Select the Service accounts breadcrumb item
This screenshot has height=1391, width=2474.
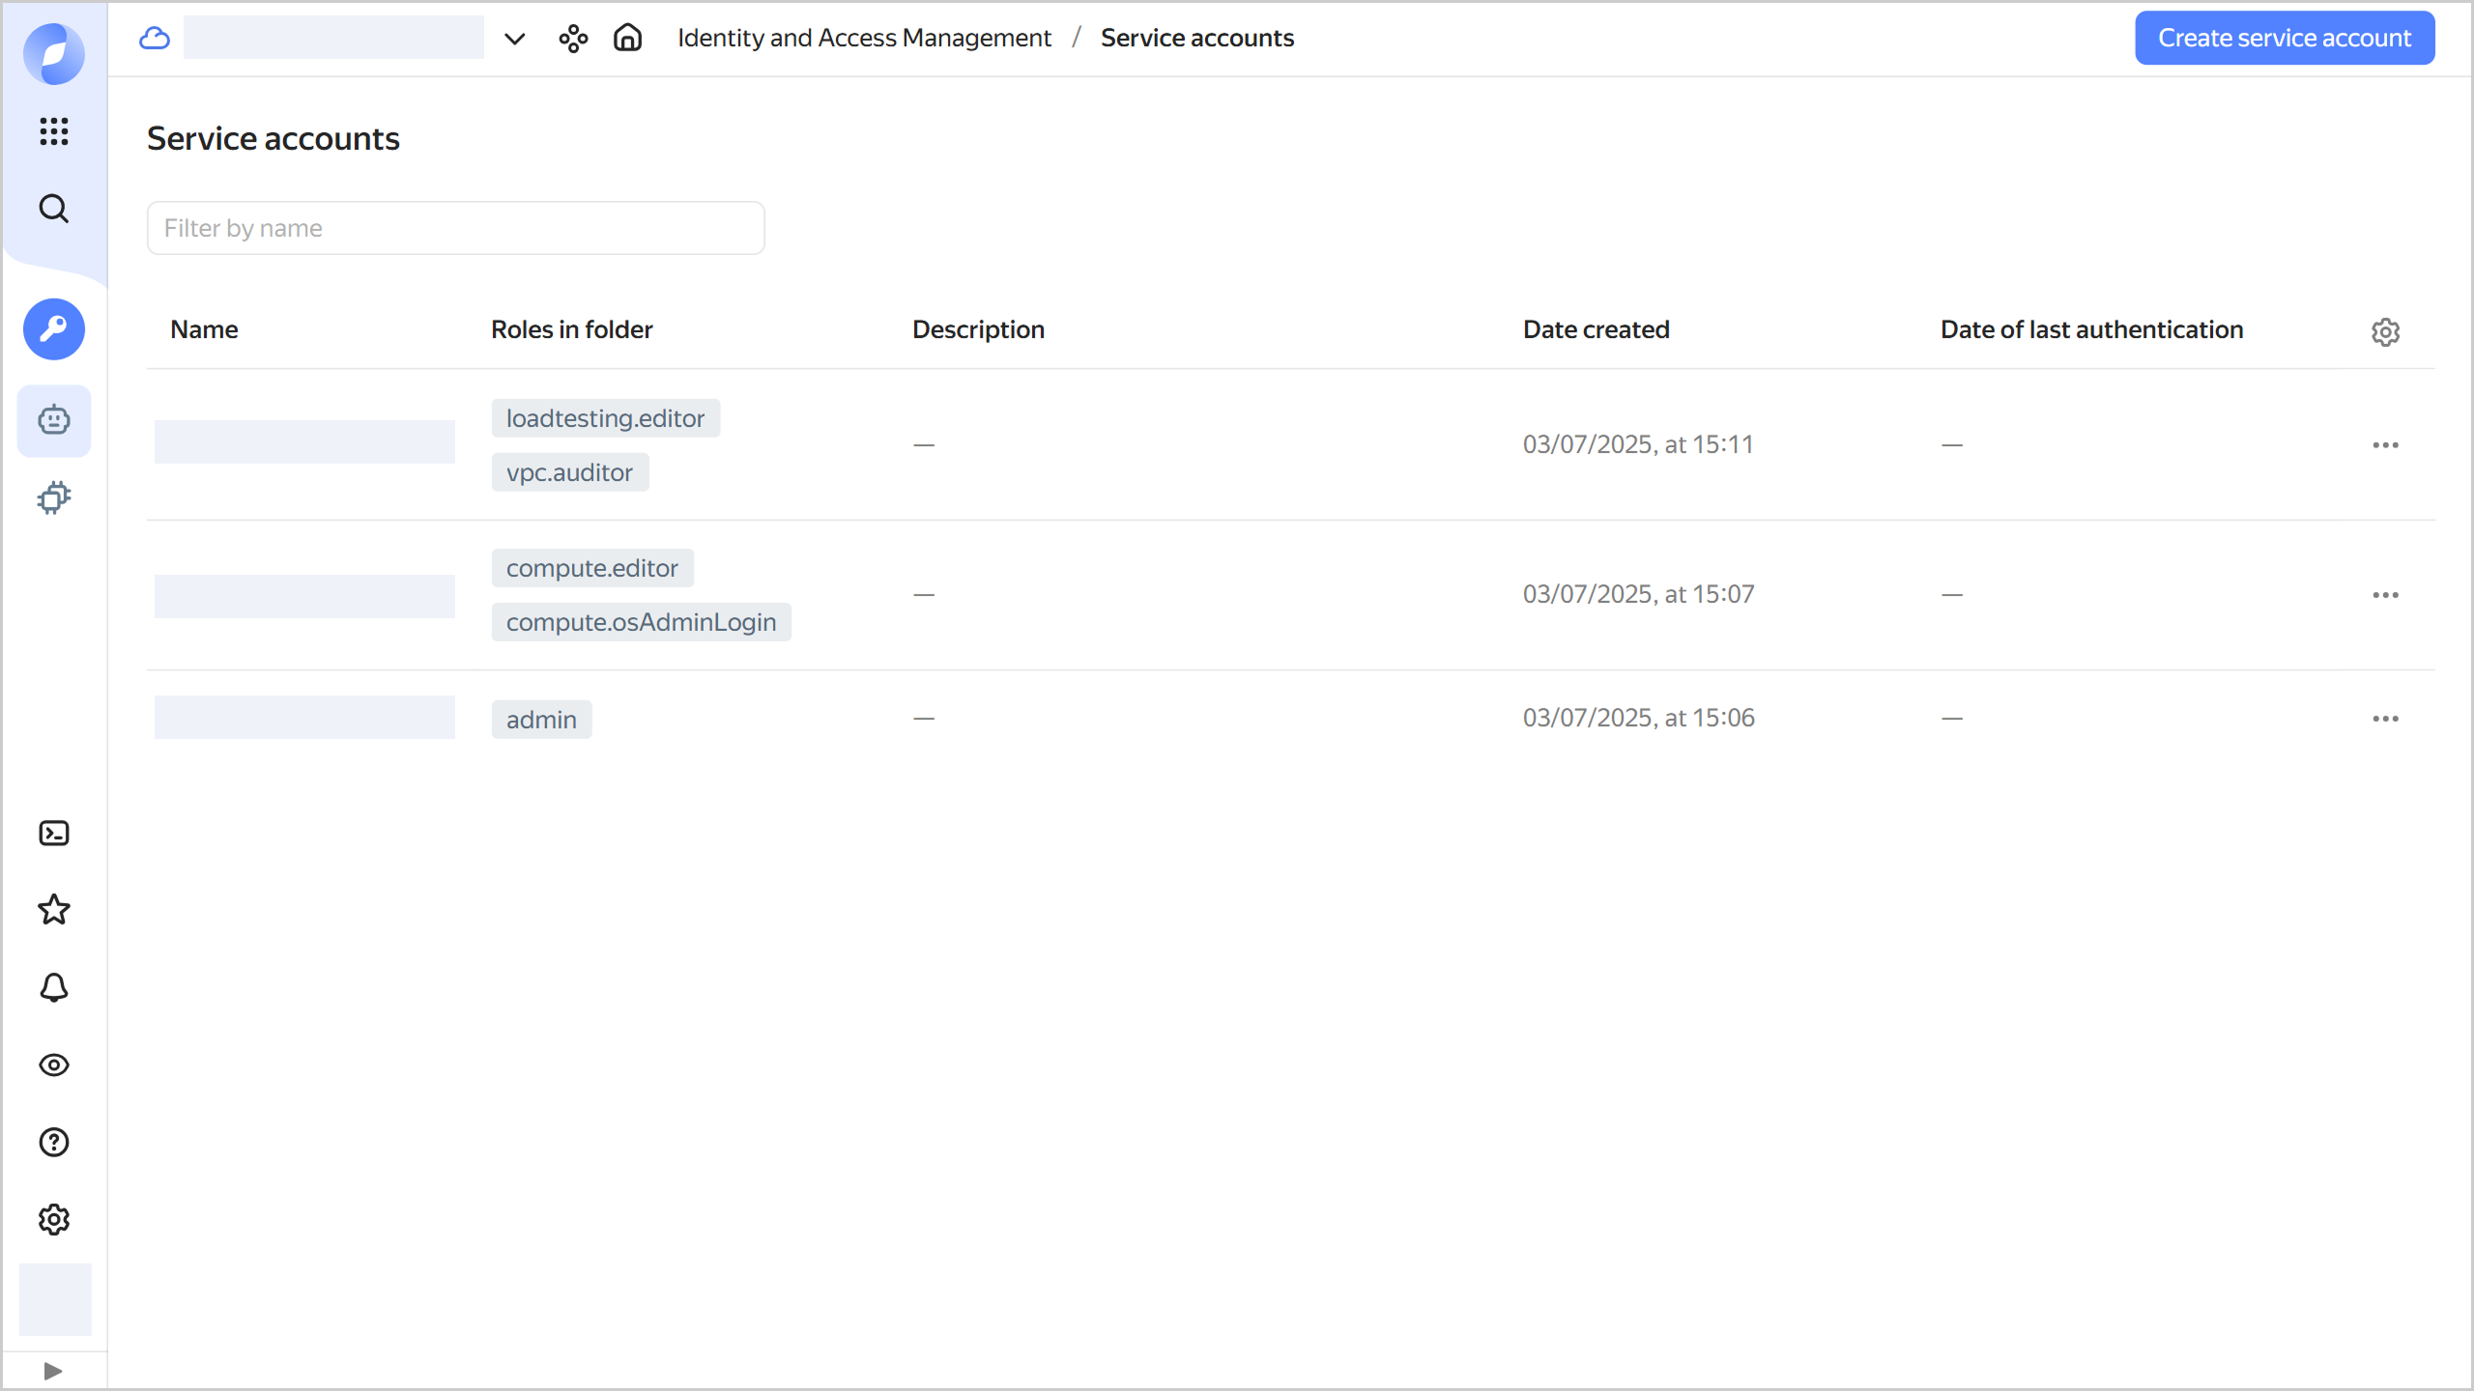tap(1196, 38)
